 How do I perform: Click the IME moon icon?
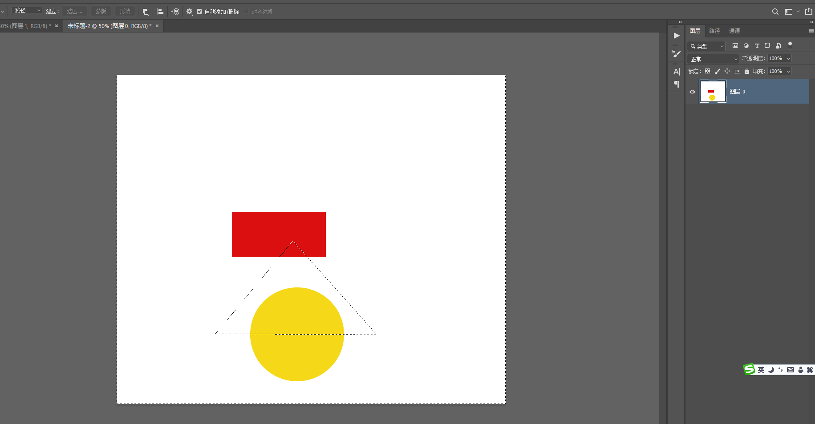[x=771, y=370]
